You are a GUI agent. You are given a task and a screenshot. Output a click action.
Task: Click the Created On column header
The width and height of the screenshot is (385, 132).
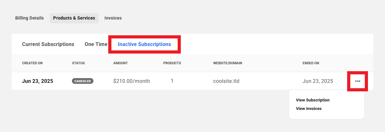tap(32, 63)
